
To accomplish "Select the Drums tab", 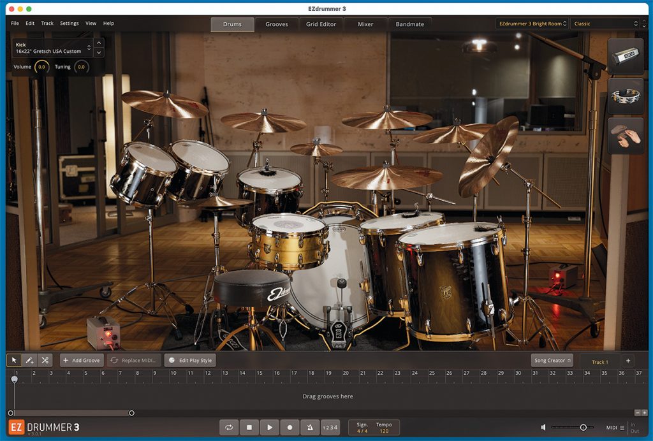I will click(x=232, y=24).
